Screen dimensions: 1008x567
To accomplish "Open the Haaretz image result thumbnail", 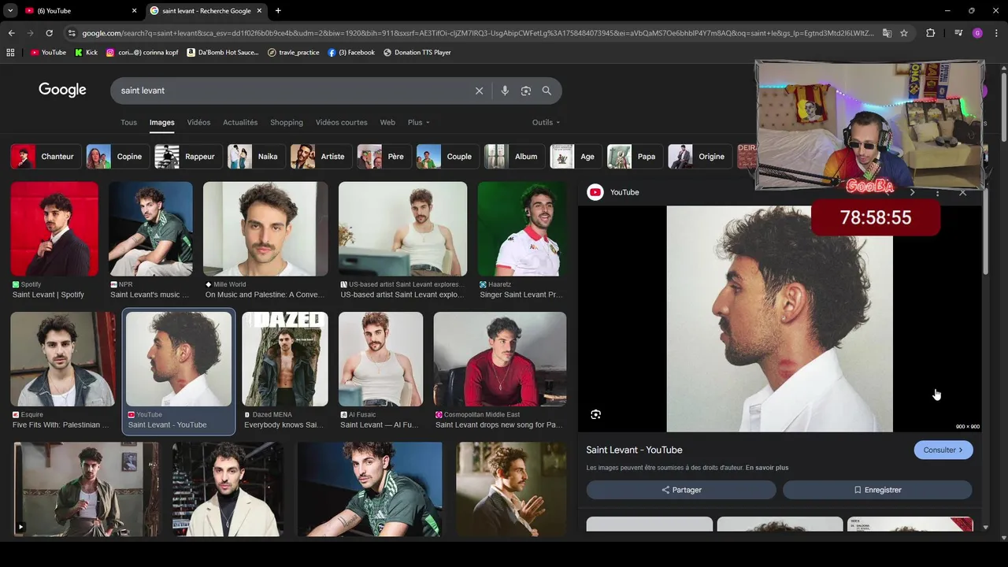I will coord(522,229).
